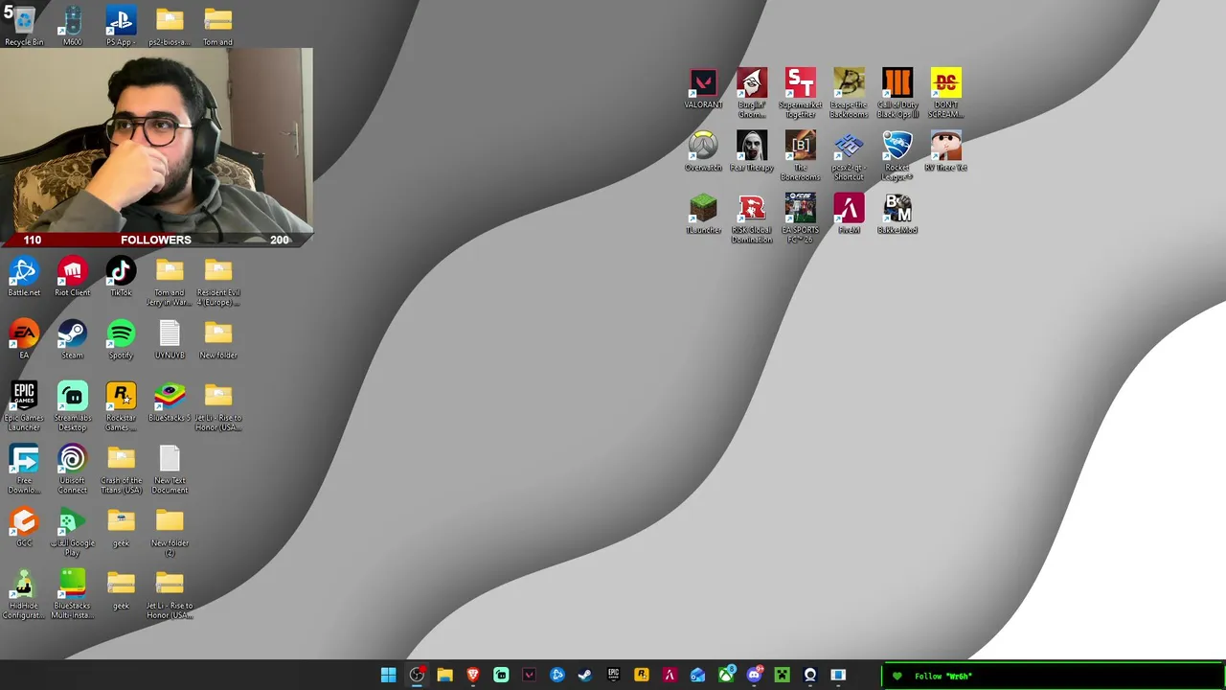Launch Epic Games Launcher desktop shortcut
This screenshot has width=1226, height=690.
(24, 406)
